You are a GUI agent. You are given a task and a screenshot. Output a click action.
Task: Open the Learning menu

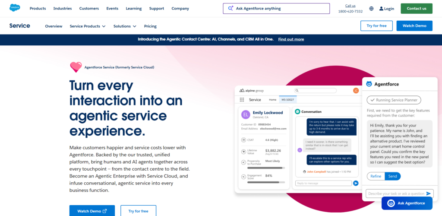134,9
